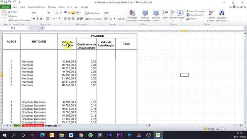Open Excel Help question mark icon
The height and width of the screenshot is (139, 247).
point(234,7)
